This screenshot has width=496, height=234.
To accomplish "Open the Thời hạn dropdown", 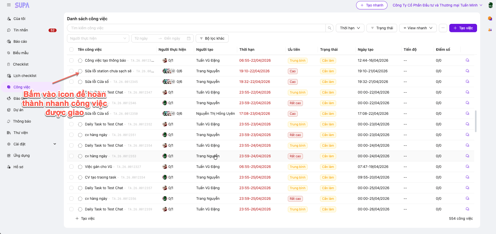I will pyautogui.click(x=350, y=28).
